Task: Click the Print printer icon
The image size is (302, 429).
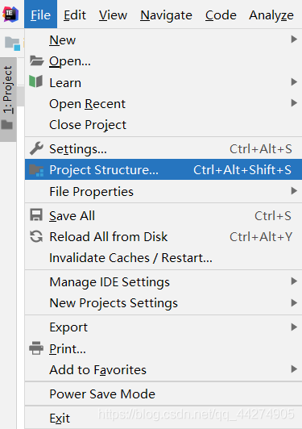Action: coord(36,348)
